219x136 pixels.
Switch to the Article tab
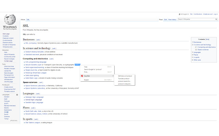[23, 20]
